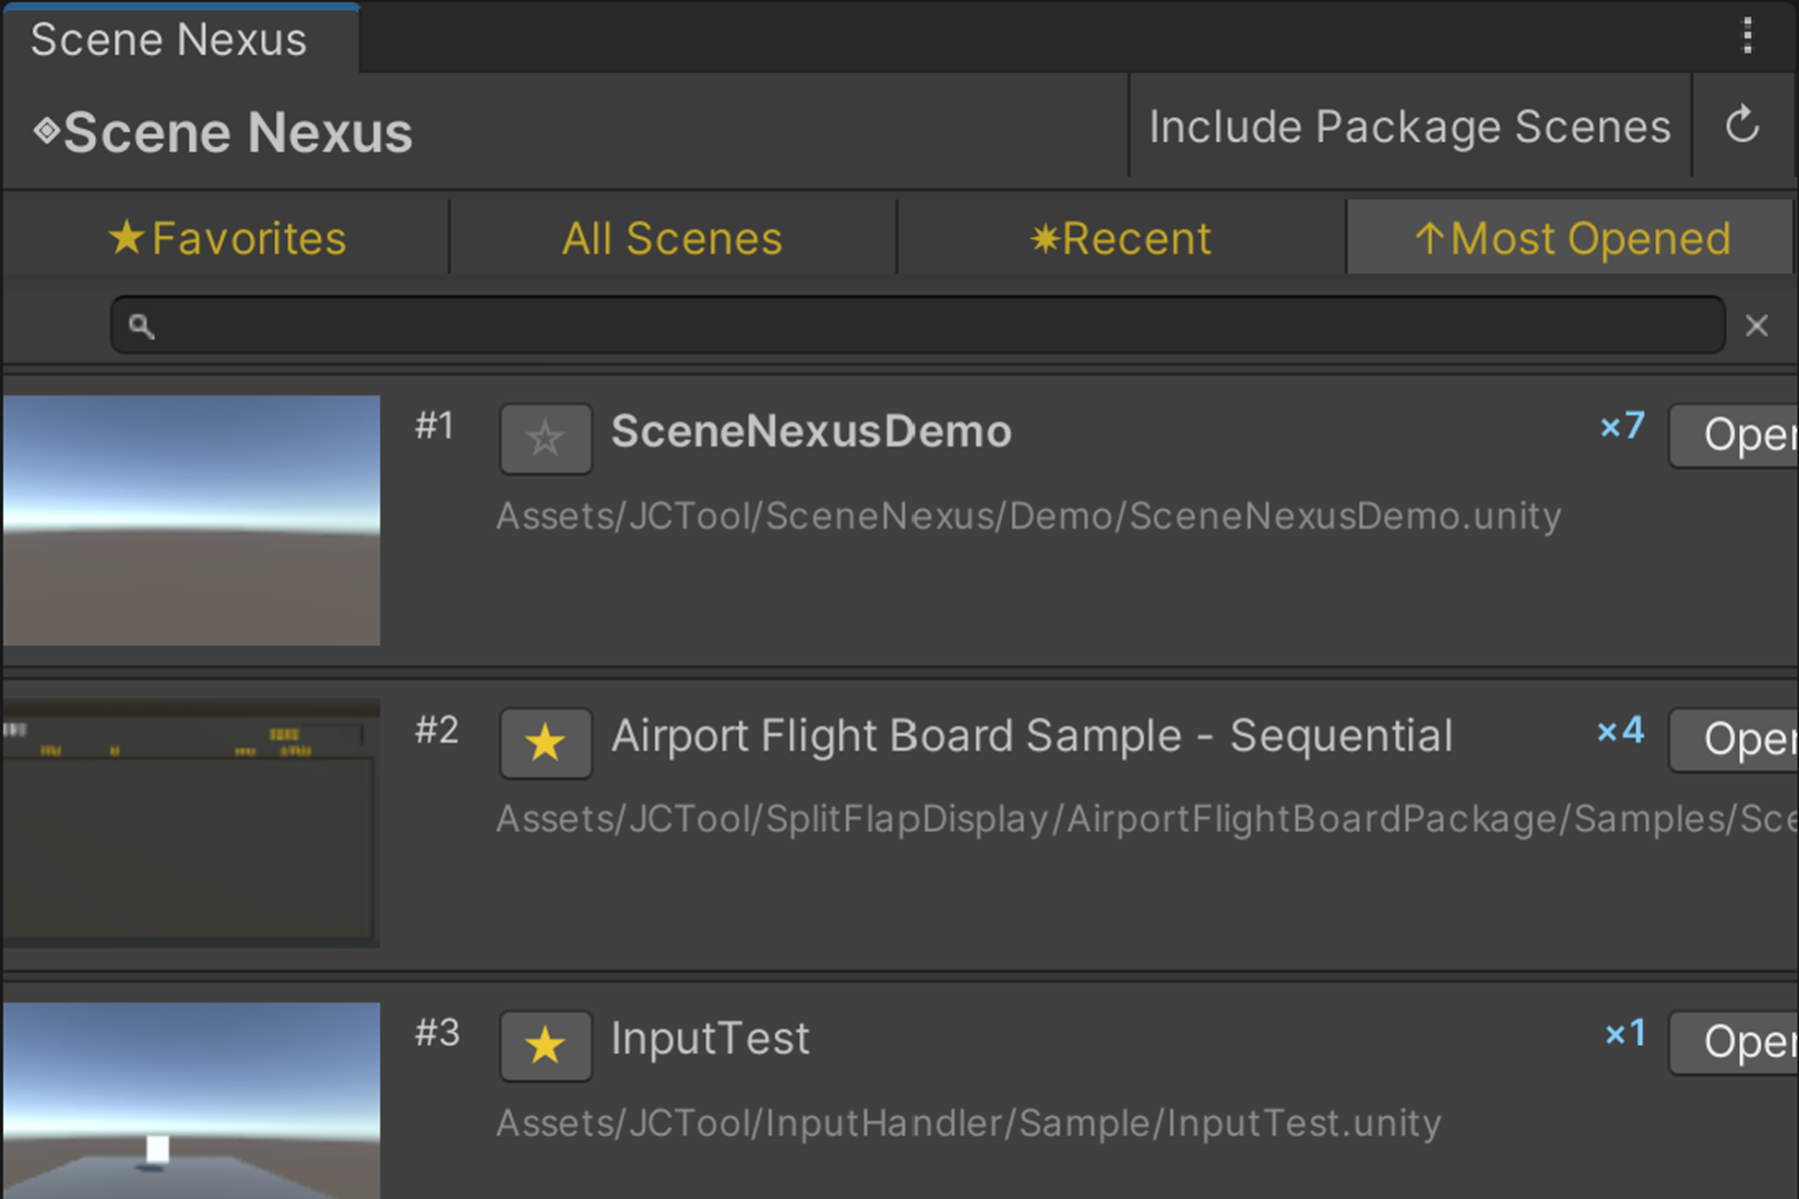Click the InputTest scene thumbnail
Viewport: 1799px width, 1199px height.
click(x=191, y=1100)
